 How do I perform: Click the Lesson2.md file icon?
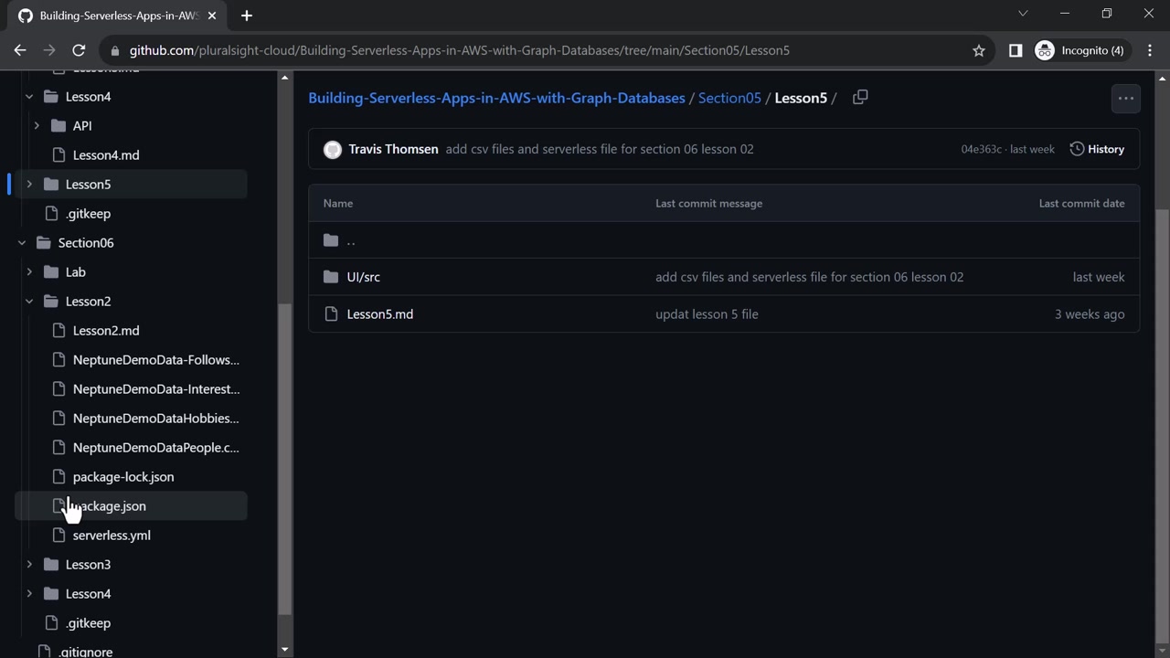[x=58, y=331]
